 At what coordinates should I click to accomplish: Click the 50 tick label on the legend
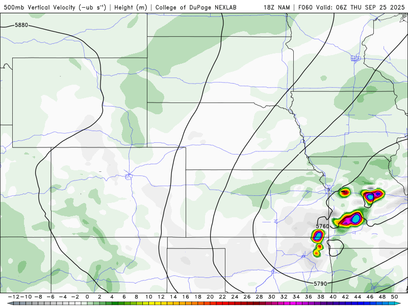394,297
